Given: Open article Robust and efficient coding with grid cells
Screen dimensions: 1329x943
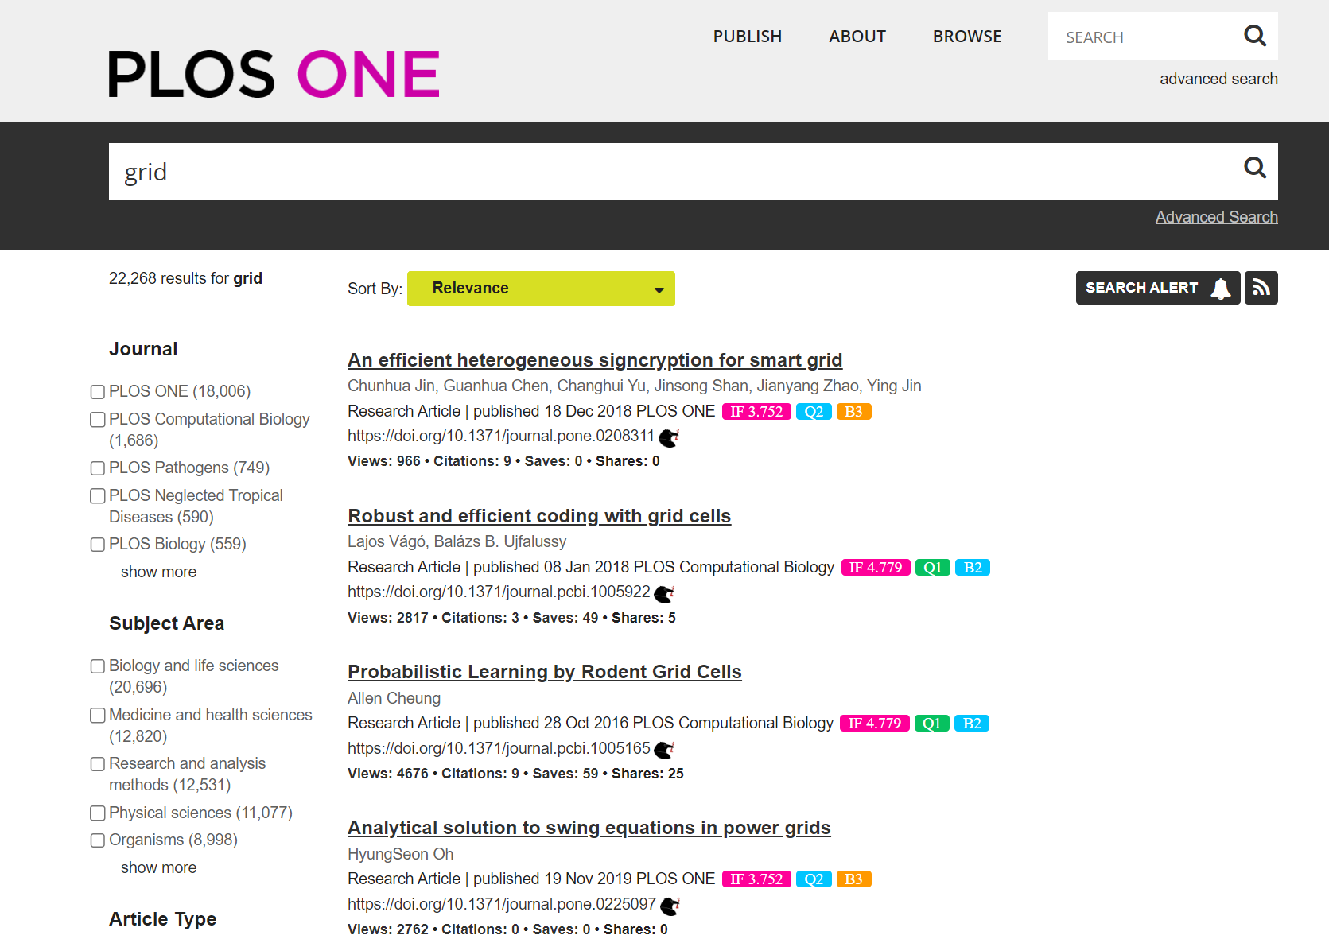Looking at the screenshot, I should 539,516.
